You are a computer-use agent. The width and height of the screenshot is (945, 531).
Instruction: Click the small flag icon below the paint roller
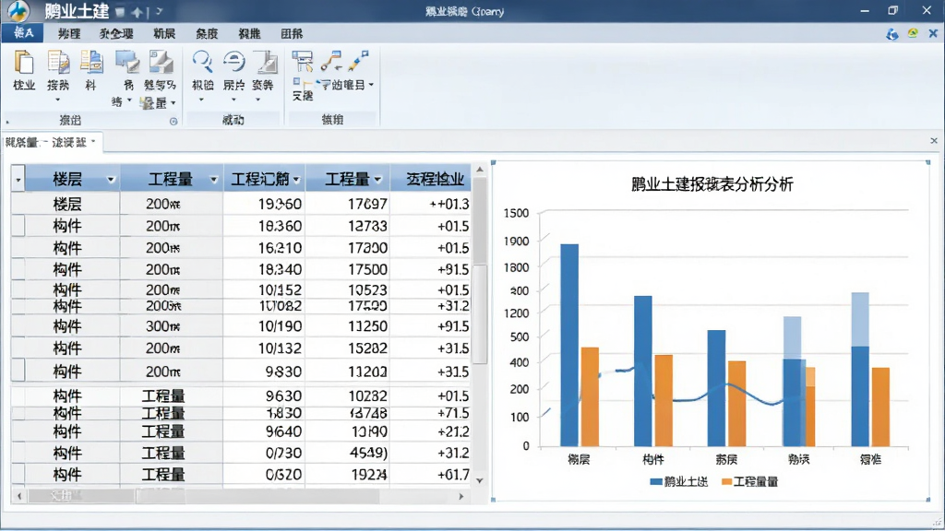(x=298, y=82)
